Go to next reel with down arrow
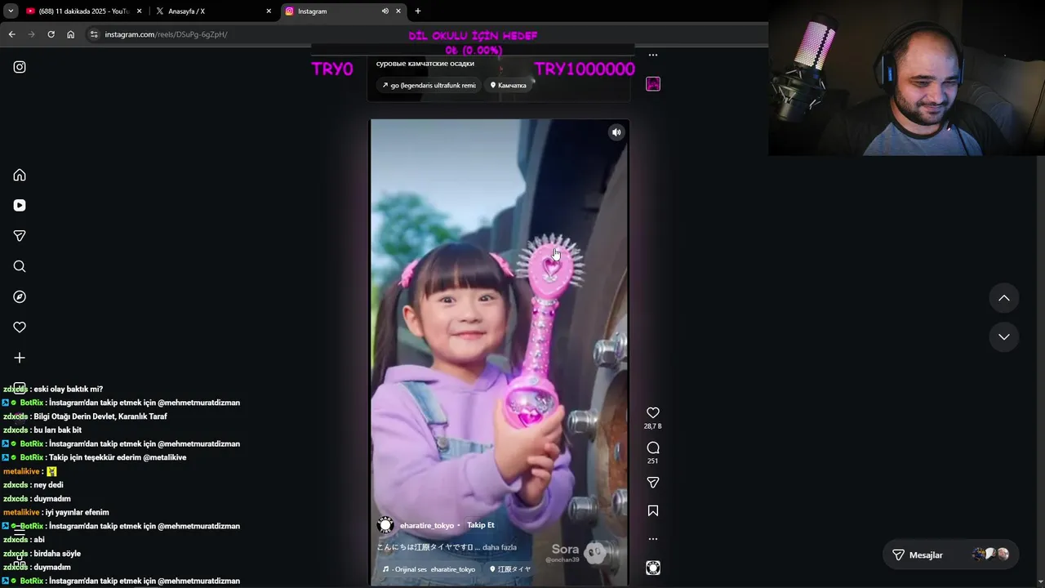 (1004, 336)
